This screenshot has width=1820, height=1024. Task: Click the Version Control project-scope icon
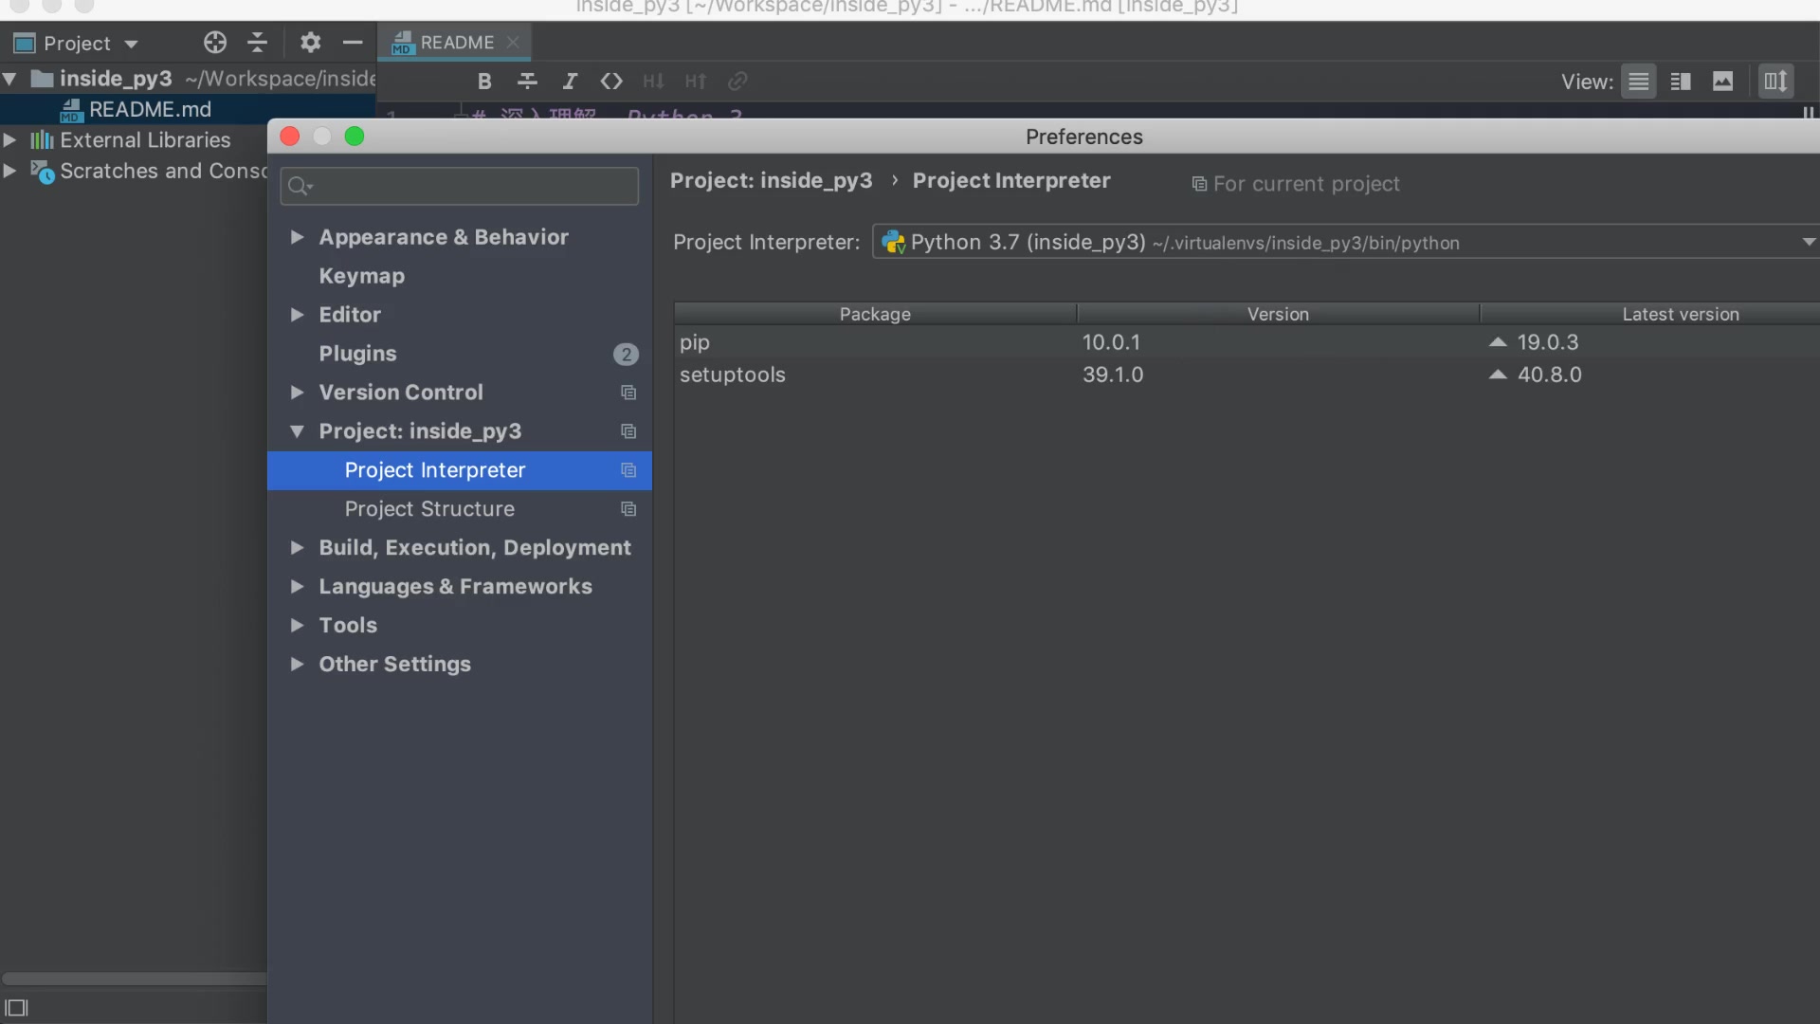pos(628,393)
